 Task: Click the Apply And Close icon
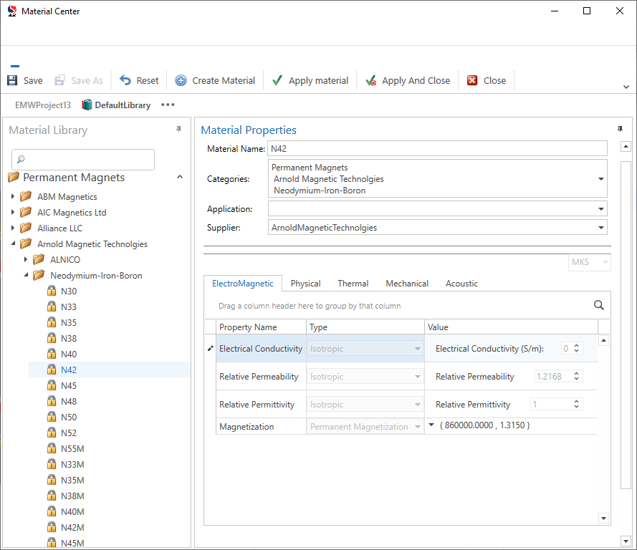[x=370, y=80]
